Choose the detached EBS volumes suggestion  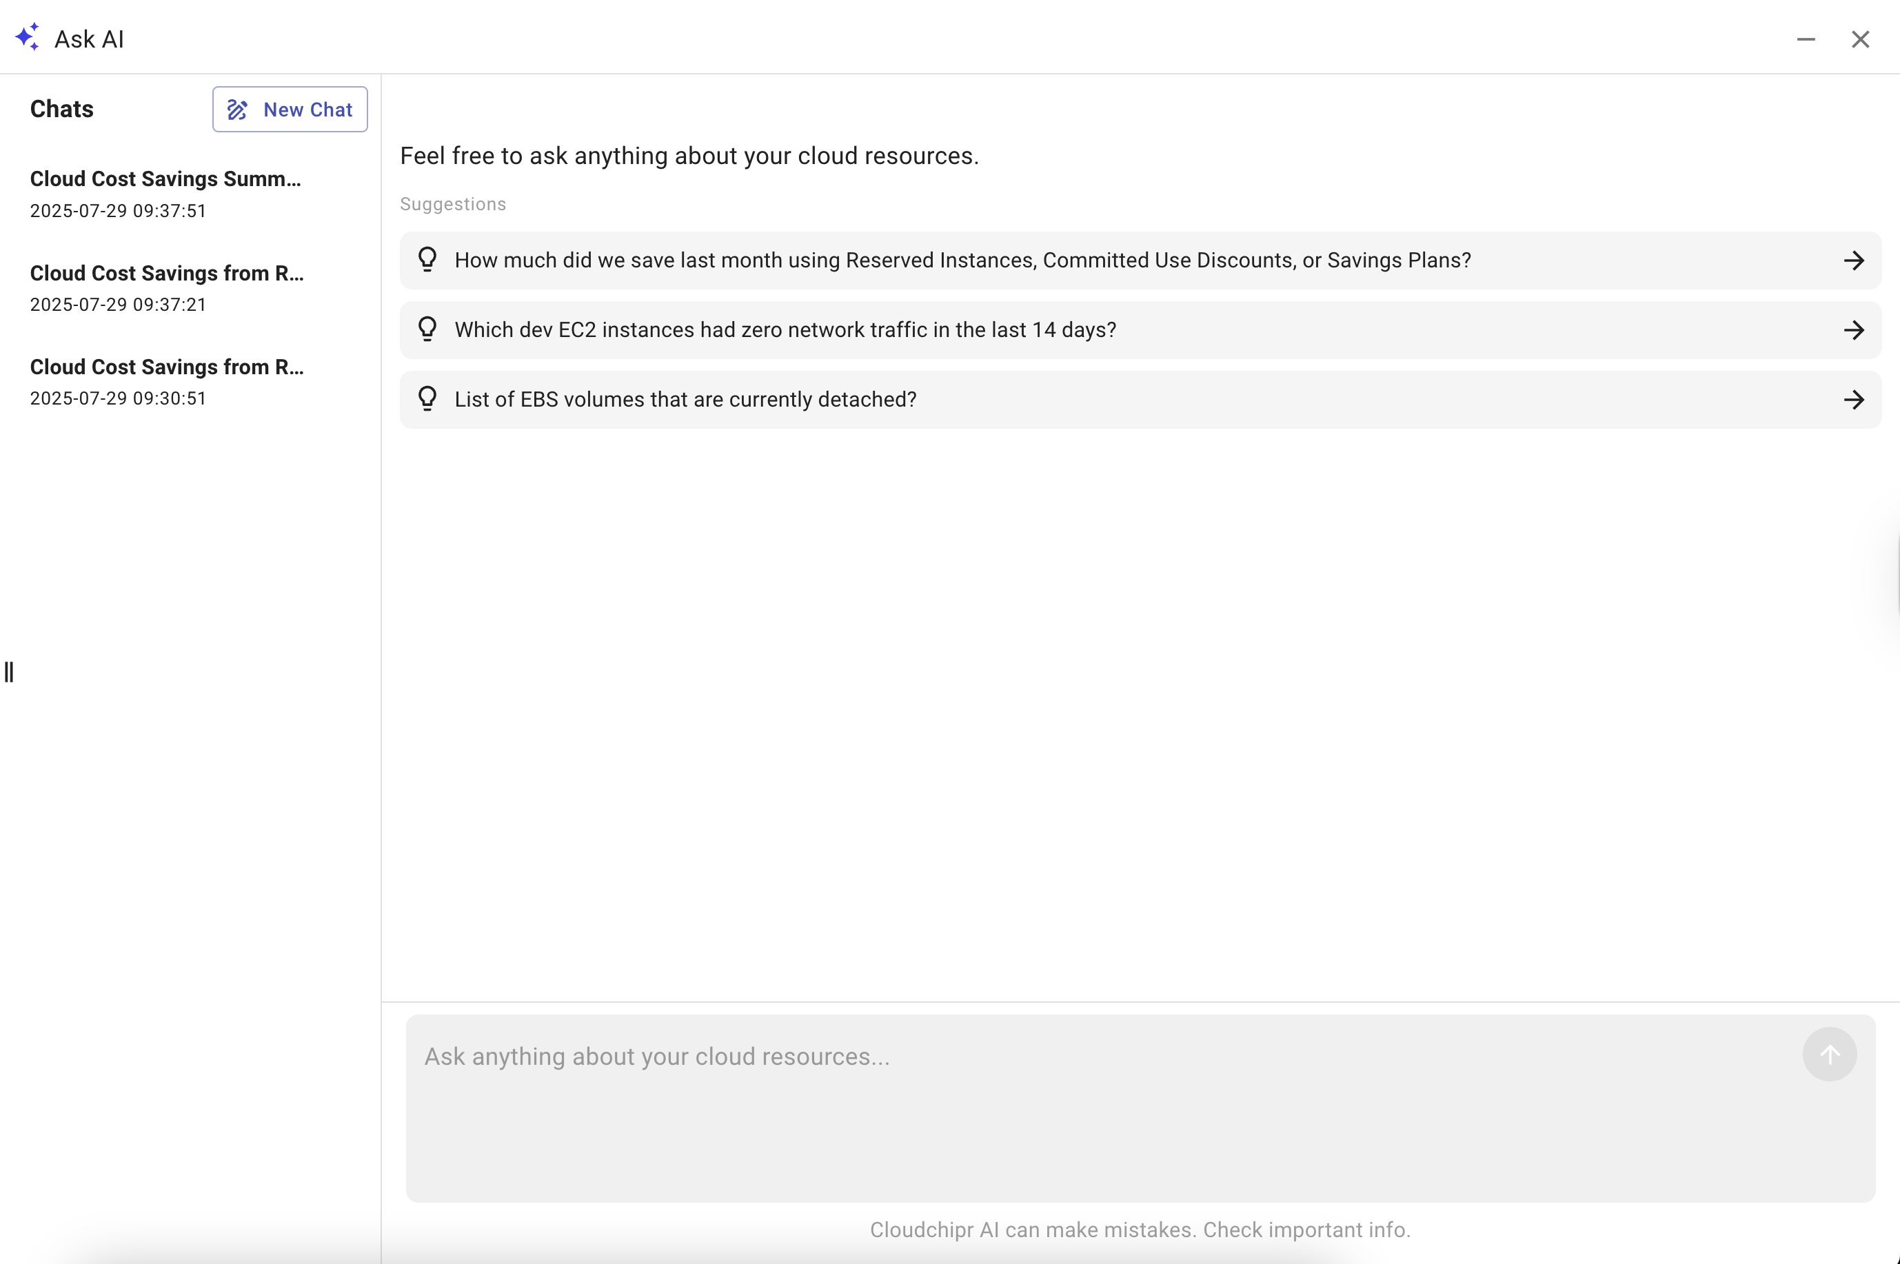tap(1140, 399)
